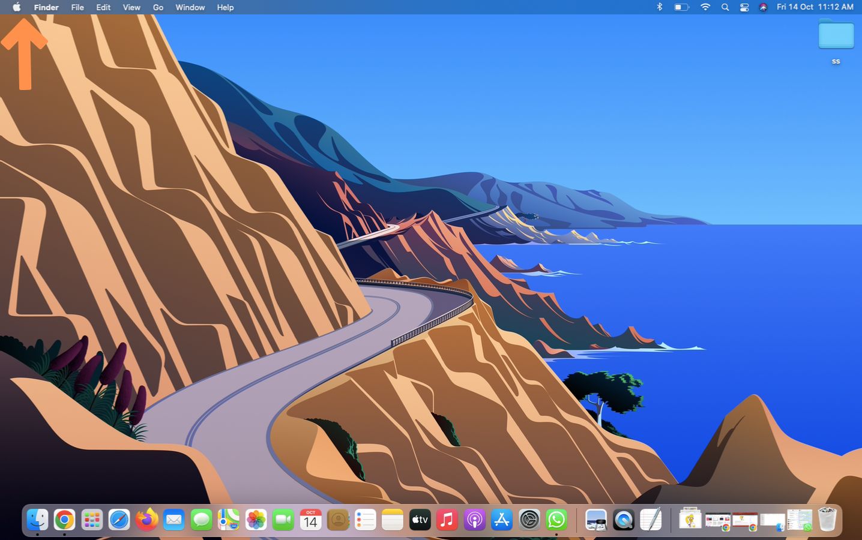Open the App Store in Dock
This screenshot has height=540, width=862.
(502, 520)
